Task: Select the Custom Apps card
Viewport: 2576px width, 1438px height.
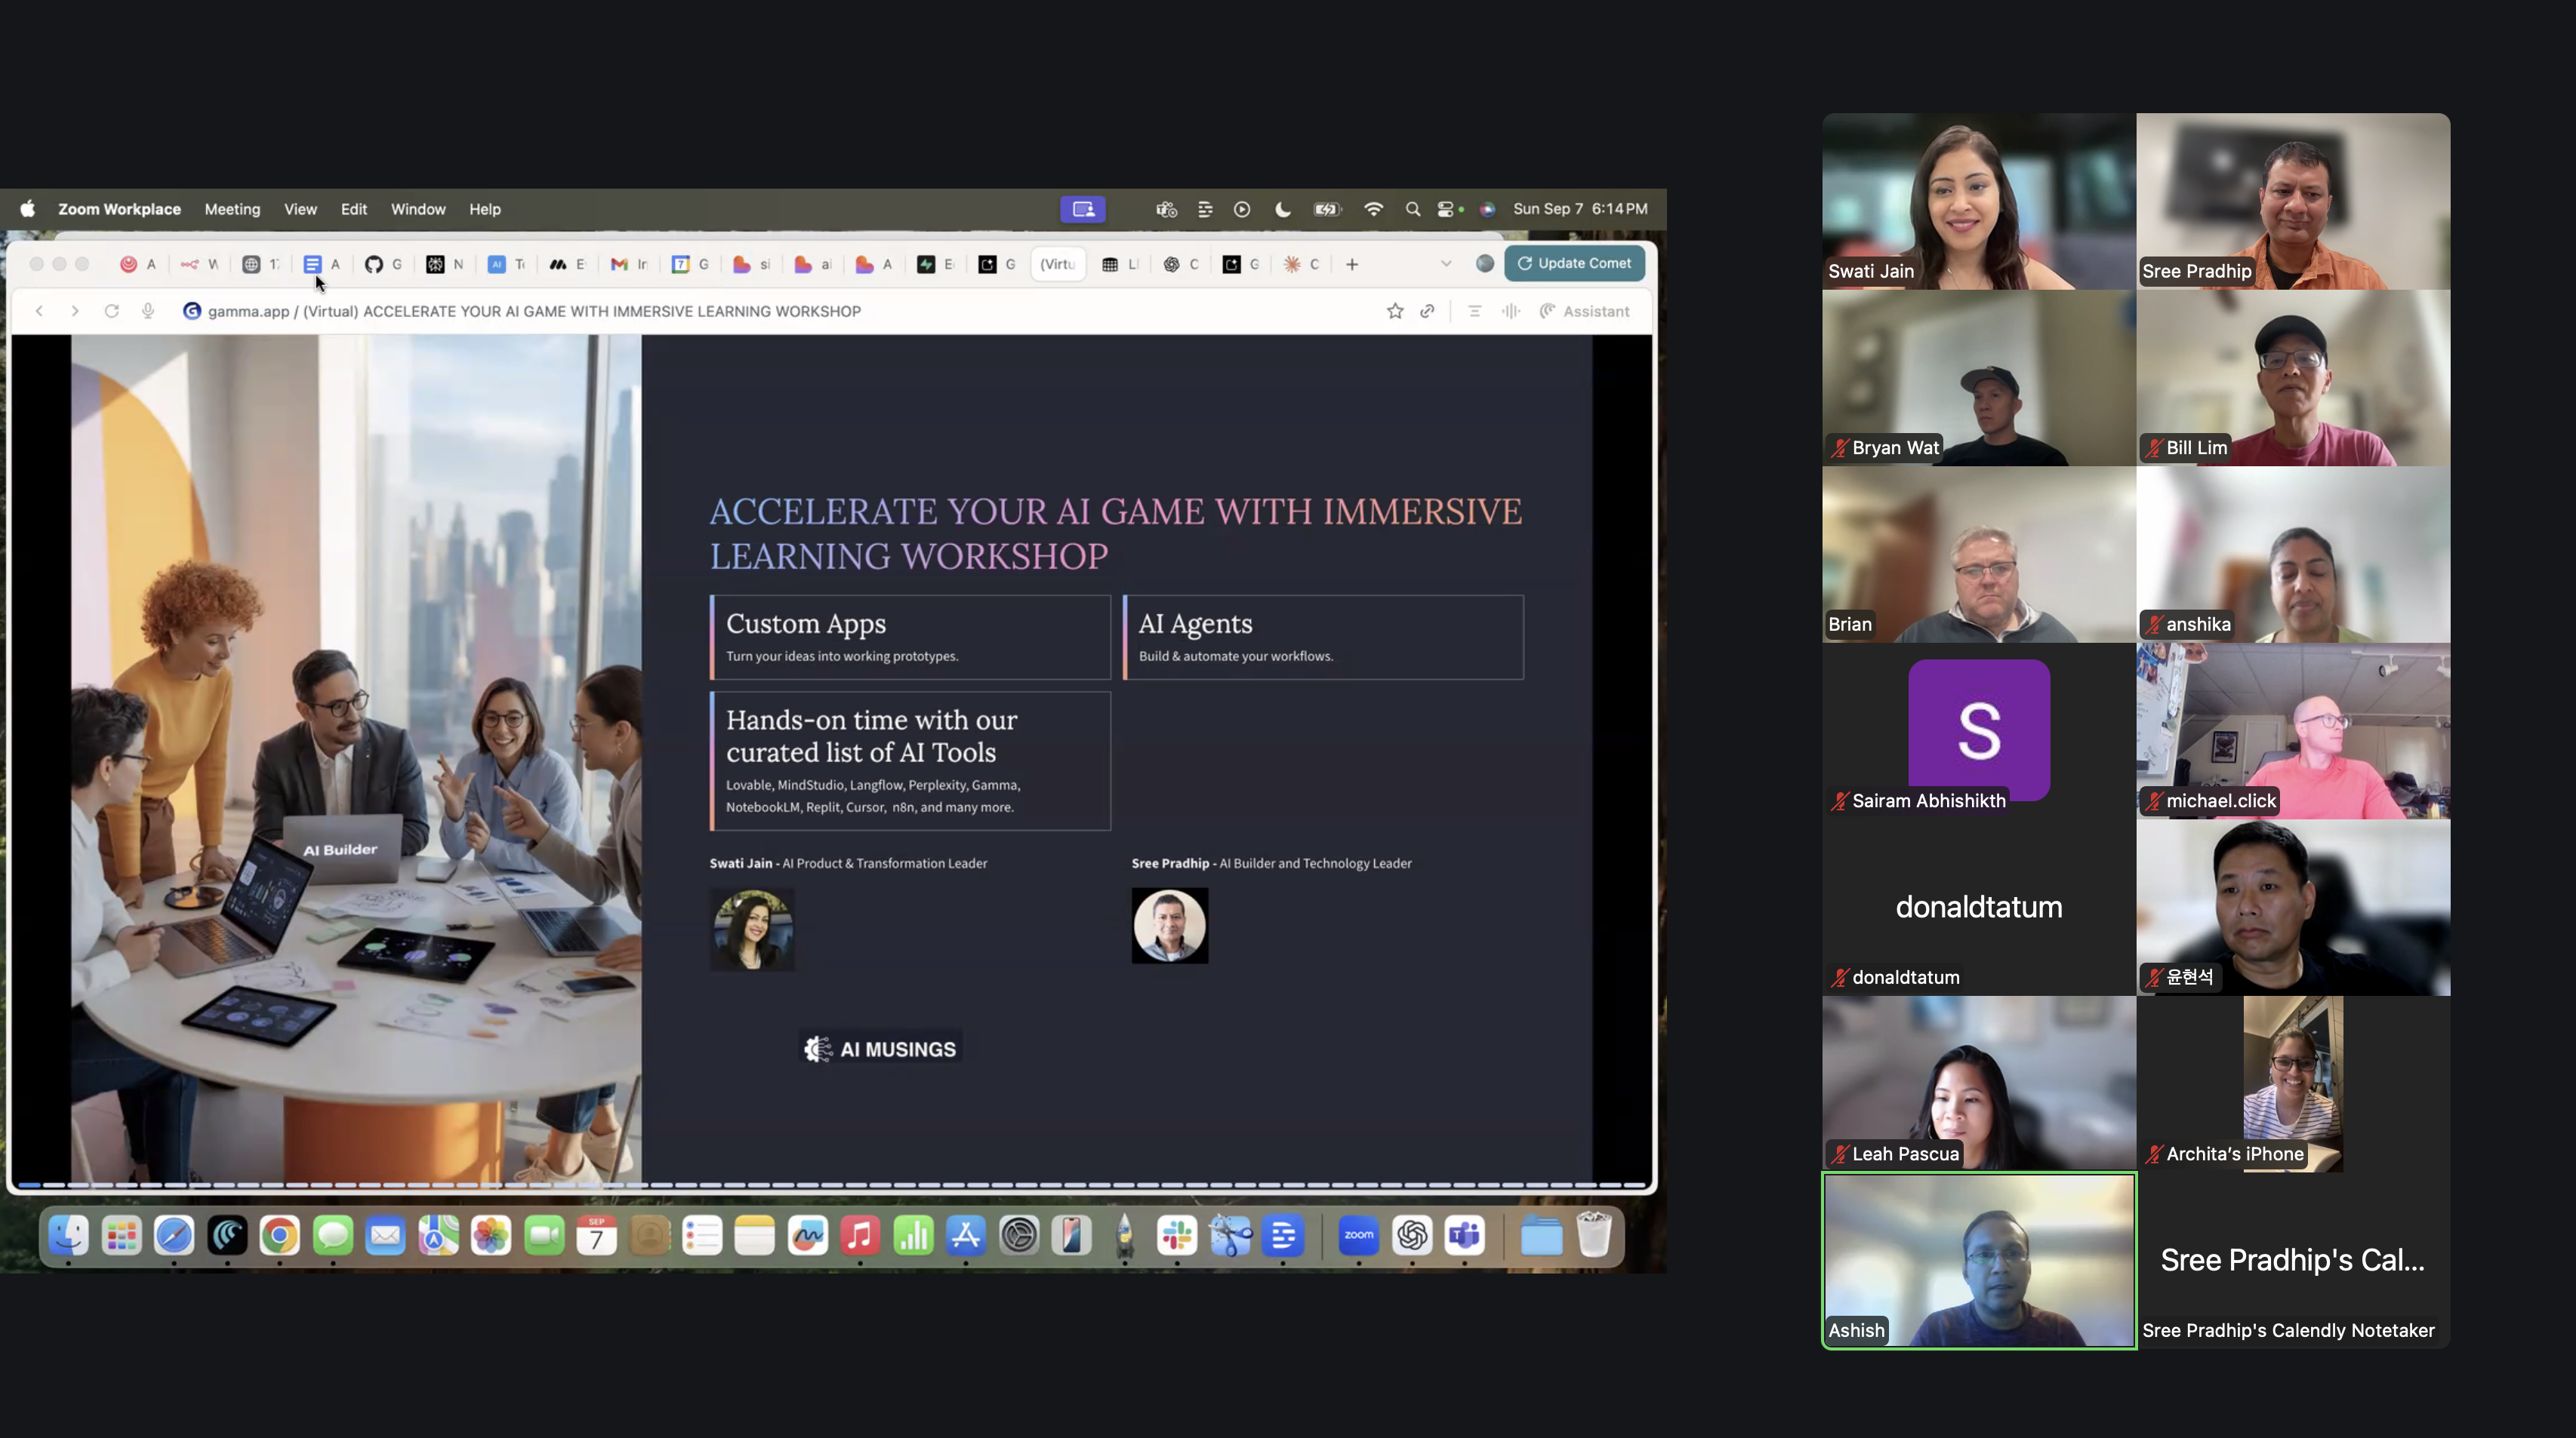Action: (x=910, y=638)
